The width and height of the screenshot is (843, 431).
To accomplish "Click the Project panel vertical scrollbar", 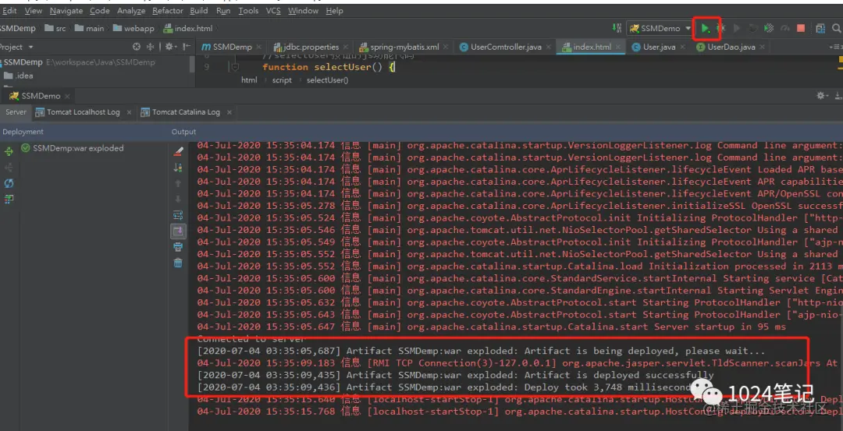I will 193,65.
